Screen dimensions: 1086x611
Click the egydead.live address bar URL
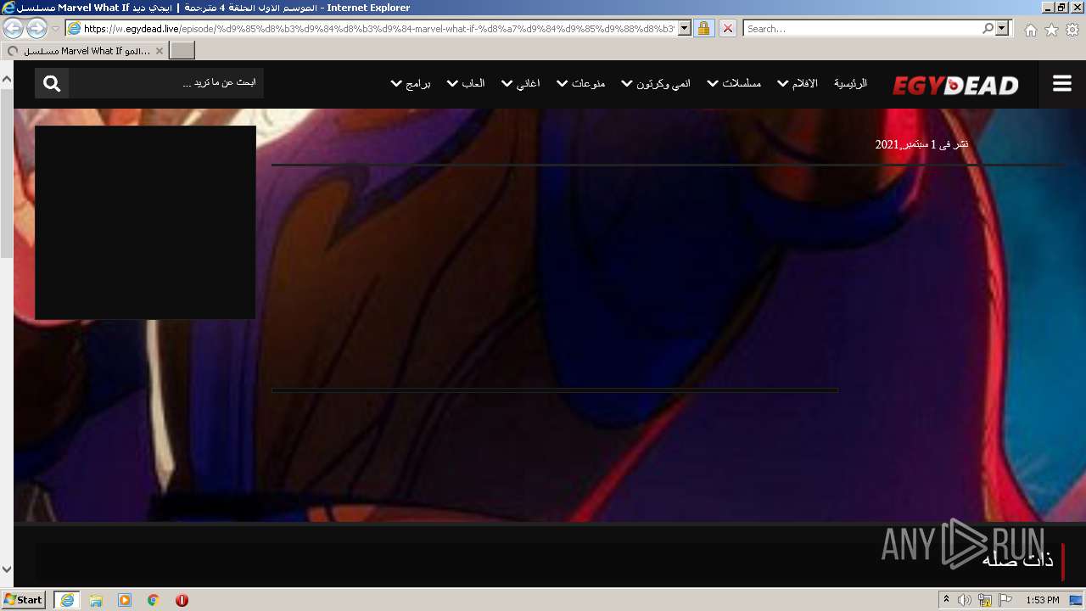pyautogui.click(x=379, y=28)
